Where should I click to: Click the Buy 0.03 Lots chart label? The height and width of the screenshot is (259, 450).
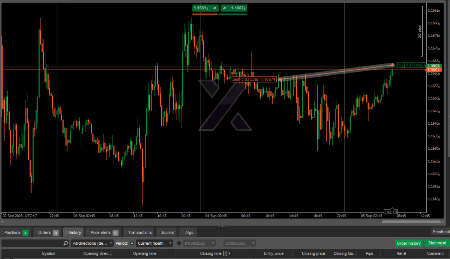(411, 65)
